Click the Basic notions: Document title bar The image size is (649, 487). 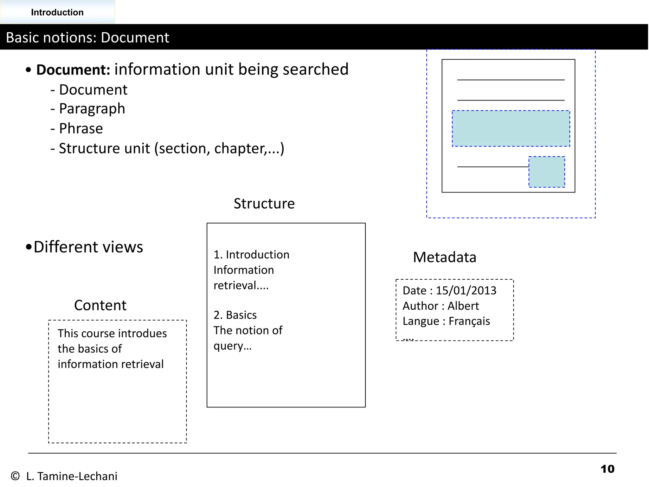pyautogui.click(x=87, y=37)
